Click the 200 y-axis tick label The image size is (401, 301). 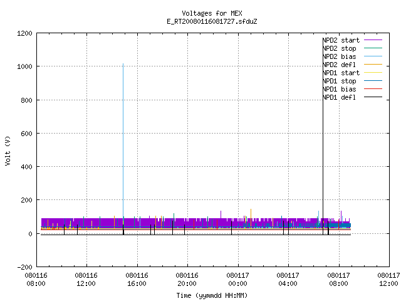[x=26, y=200]
